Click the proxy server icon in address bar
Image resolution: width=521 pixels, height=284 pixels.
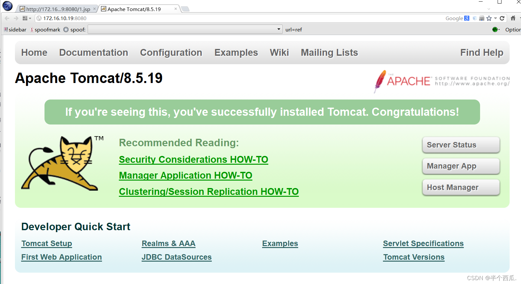point(482,18)
